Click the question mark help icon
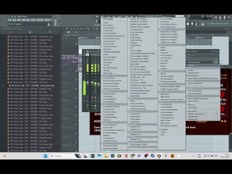 (x=229, y=18)
